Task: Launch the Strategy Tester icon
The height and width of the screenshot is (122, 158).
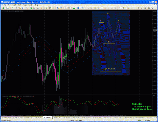Action: [27, 8]
